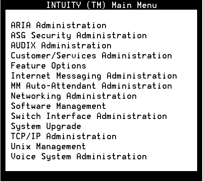
Task: Open Customer/Services Administration
Action: pyautogui.click(x=91, y=55)
